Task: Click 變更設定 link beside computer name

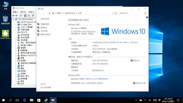Action: (136, 60)
